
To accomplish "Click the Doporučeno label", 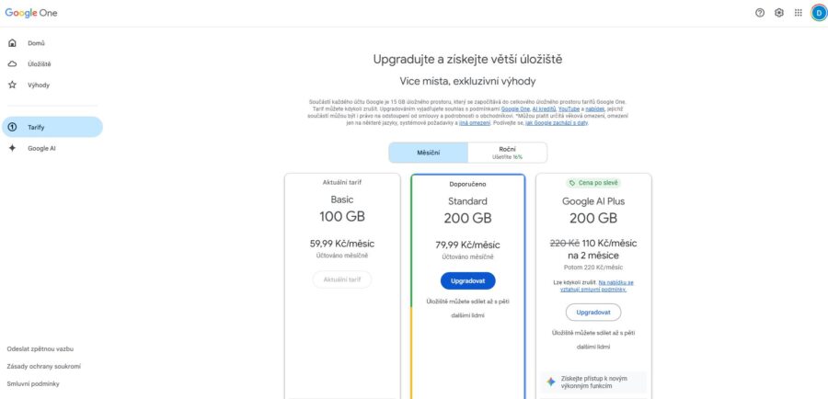I will click(468, 184).
